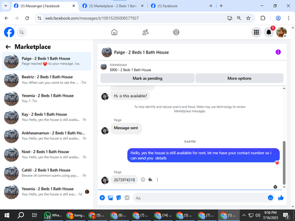The width and height of the screenshot is (295, 221).
Task: Bookmark this page with the star
Action: click(248, 18)
